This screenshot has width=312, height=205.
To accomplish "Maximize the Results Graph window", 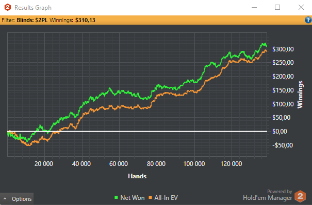I will (x=277, y=7).
